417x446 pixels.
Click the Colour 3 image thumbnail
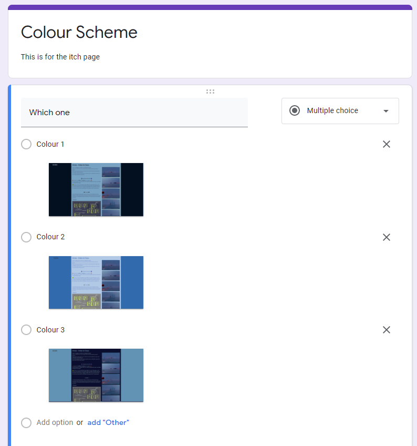click(96, 375)
